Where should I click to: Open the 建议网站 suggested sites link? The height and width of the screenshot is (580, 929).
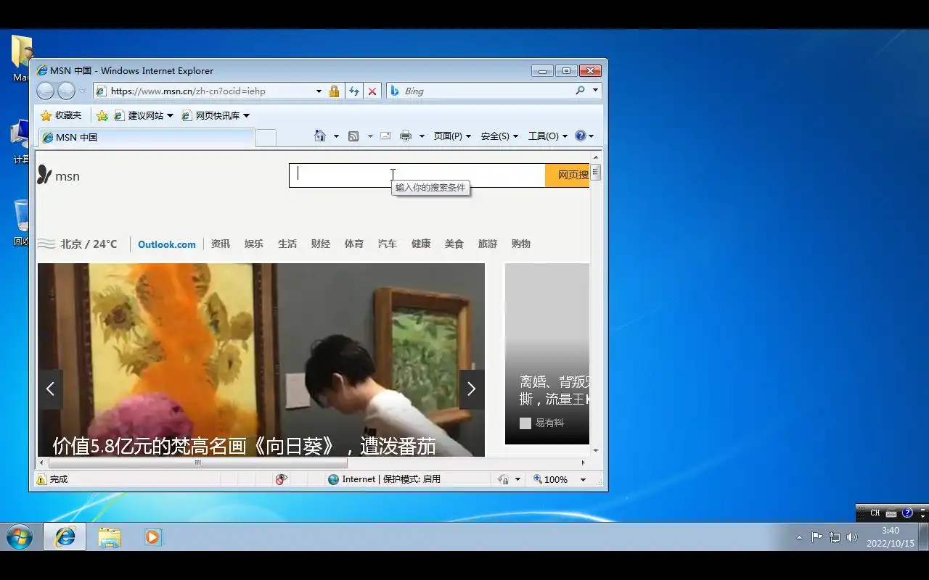tap(143, 115)
